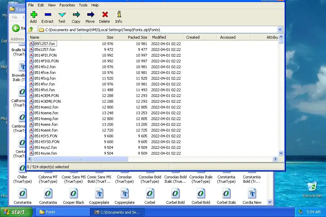
Task: Select file 8514OEM0.FON
Action: [48, 101]
